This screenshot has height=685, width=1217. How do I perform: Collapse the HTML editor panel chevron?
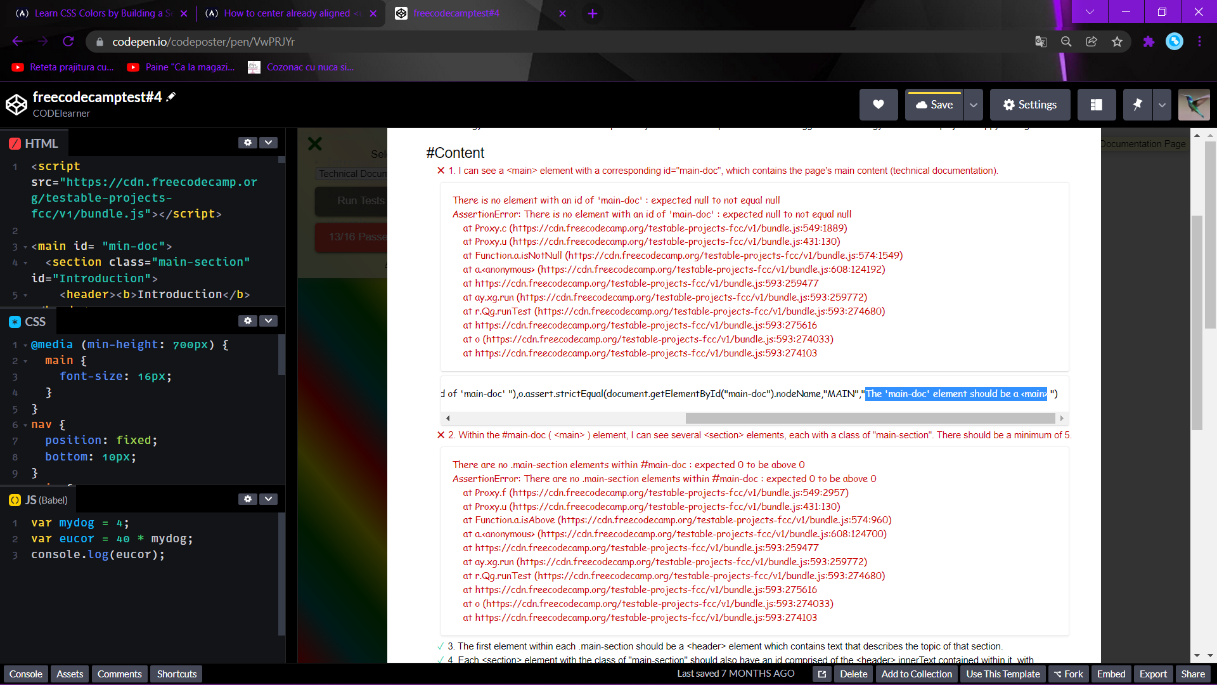click(269, 143)
